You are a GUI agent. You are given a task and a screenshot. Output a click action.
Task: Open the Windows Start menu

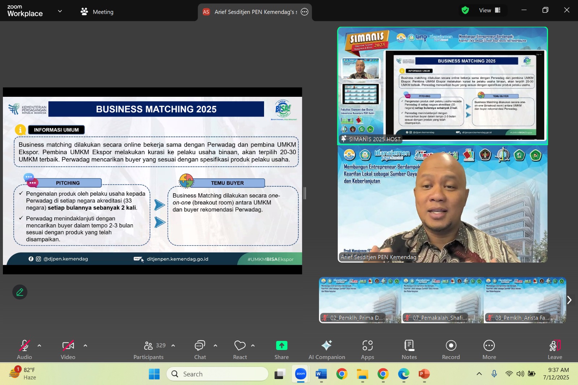tap(154, 374)
